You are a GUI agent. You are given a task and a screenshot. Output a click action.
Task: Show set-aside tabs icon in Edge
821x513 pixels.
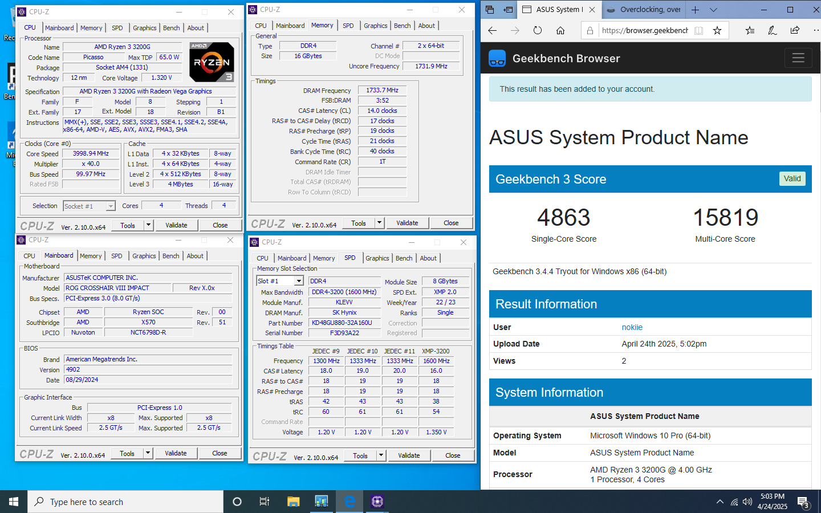(490, 10)
